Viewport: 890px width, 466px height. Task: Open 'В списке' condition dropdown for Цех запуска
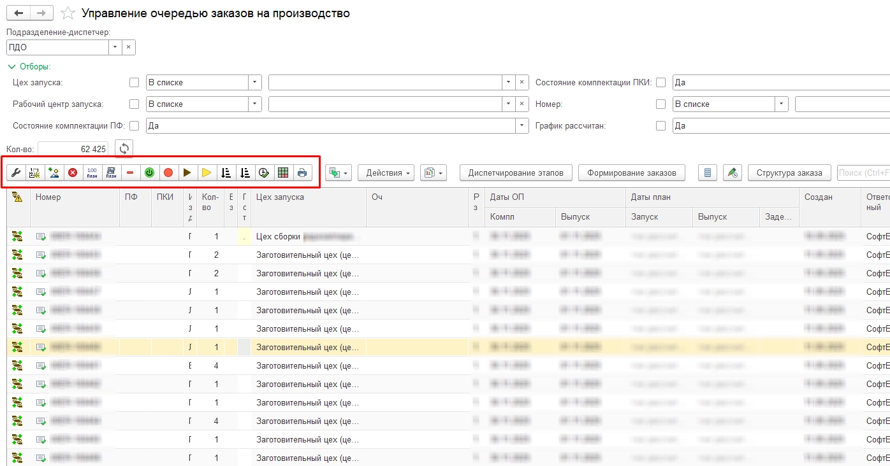coord(255,83)
